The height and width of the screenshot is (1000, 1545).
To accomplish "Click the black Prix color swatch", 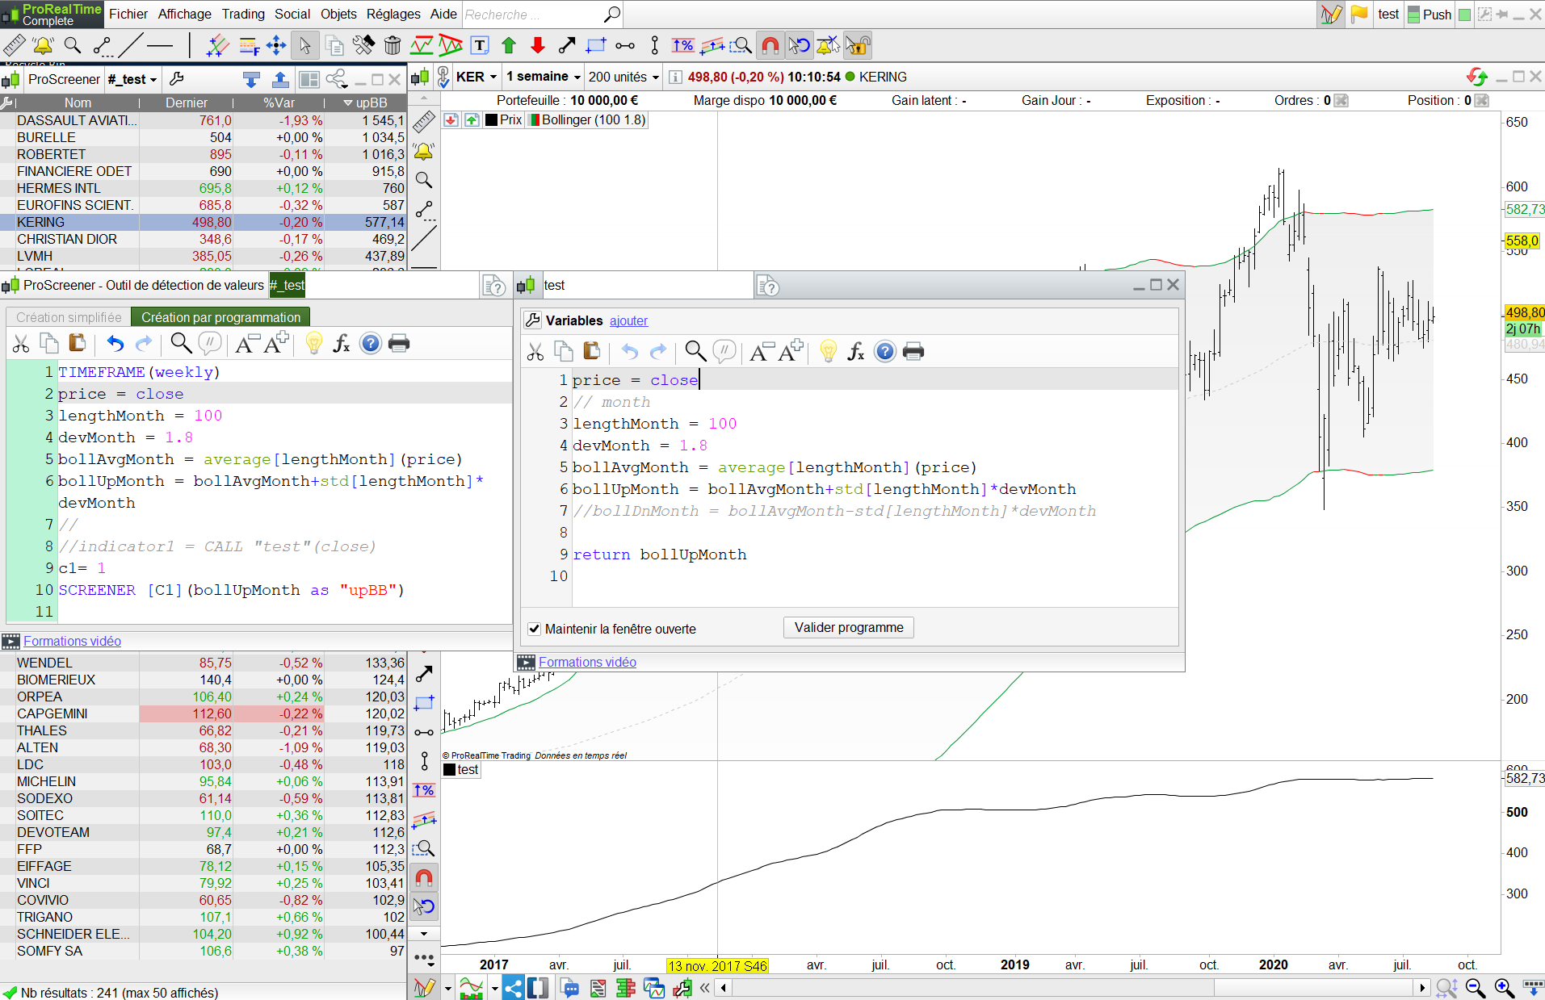I will click(491, 120).
